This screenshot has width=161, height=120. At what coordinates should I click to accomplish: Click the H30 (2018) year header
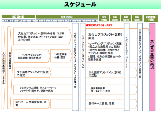pos(115,18)
